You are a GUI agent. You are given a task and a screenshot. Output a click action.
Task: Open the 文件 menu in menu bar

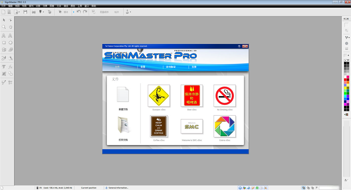[x=3, y=6]
